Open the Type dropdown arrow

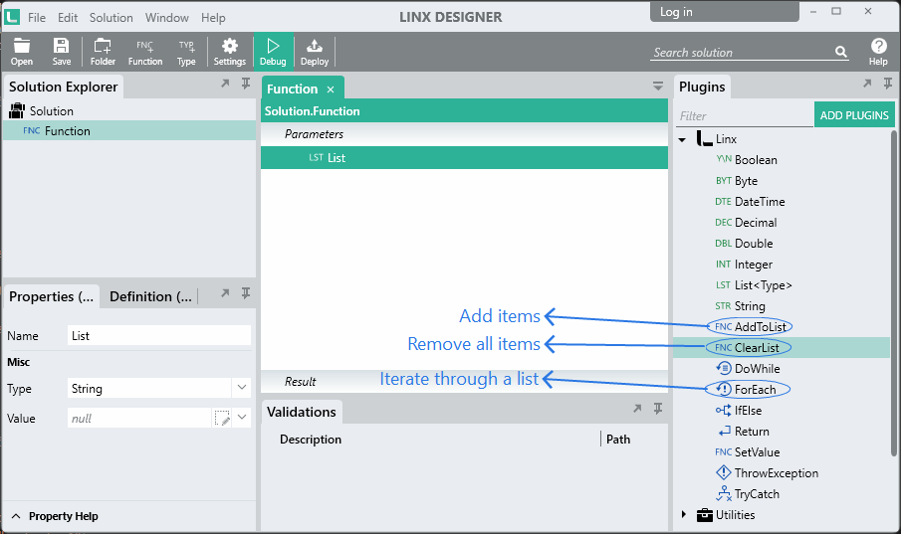click(x=242, y=388)
